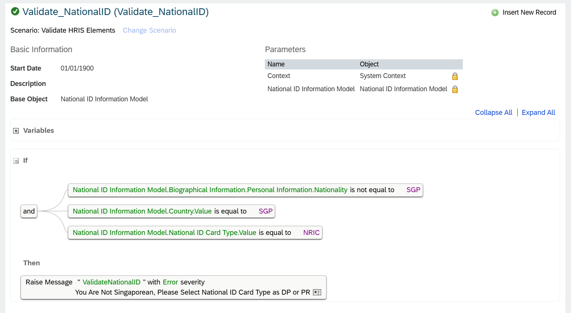This screenshot has height=313, width=571.
Task: Click the Object column header in Parameters
Action: coord(369,64)
